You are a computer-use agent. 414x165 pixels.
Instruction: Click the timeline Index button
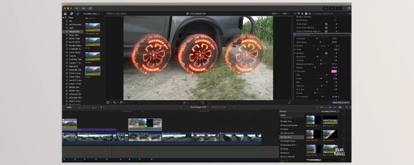pos(69,107)
